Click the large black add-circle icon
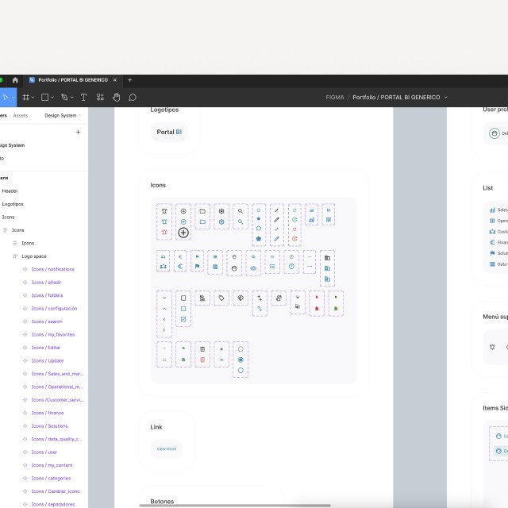508x508 pixels. pyautogui.click(x=183, y=233)
